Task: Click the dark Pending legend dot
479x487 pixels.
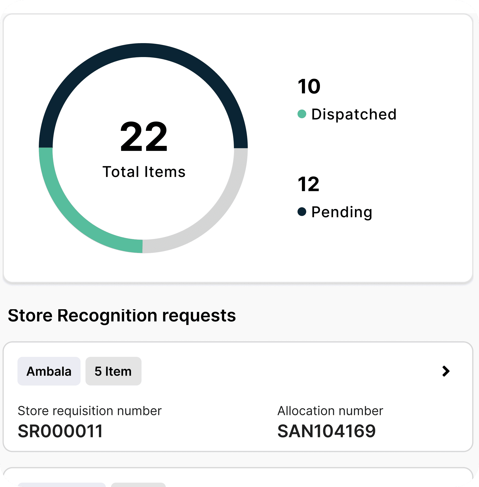Action: pyautogui.click(x=302, y=212)
